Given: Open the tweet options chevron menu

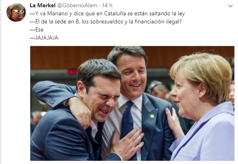Looking at the screenshot, I should [x=230, y=6].
